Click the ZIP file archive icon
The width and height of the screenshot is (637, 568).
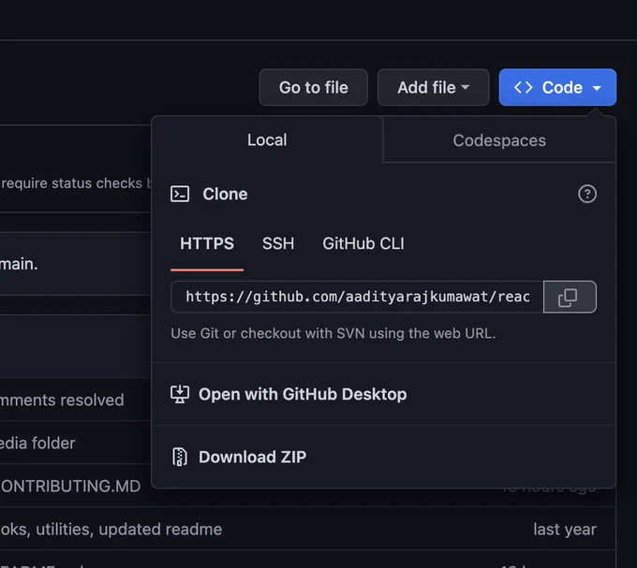180,457
